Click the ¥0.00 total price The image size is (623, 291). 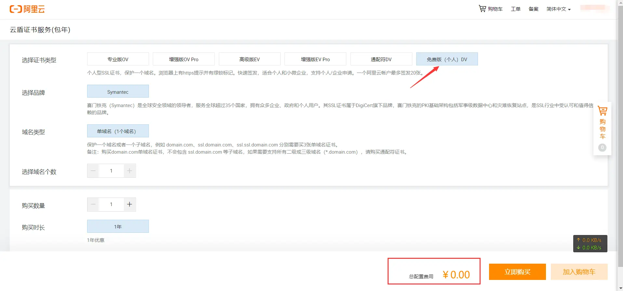pos(456,275)
